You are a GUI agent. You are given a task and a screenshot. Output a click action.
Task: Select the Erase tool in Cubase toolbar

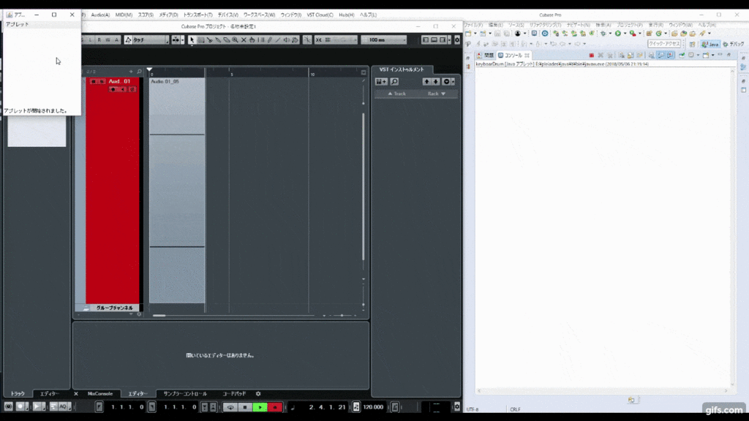click(227, 40)
